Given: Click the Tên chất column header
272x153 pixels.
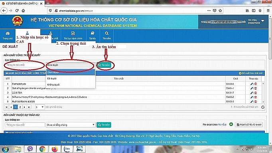Looking at the screenshot, I should 119,78.
